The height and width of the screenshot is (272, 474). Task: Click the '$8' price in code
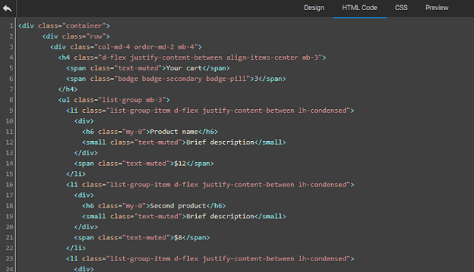178,238
